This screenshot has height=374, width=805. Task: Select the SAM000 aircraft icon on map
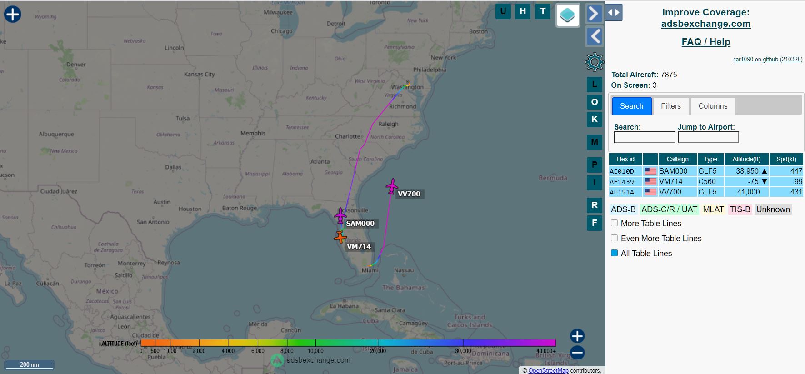(340, 215)
